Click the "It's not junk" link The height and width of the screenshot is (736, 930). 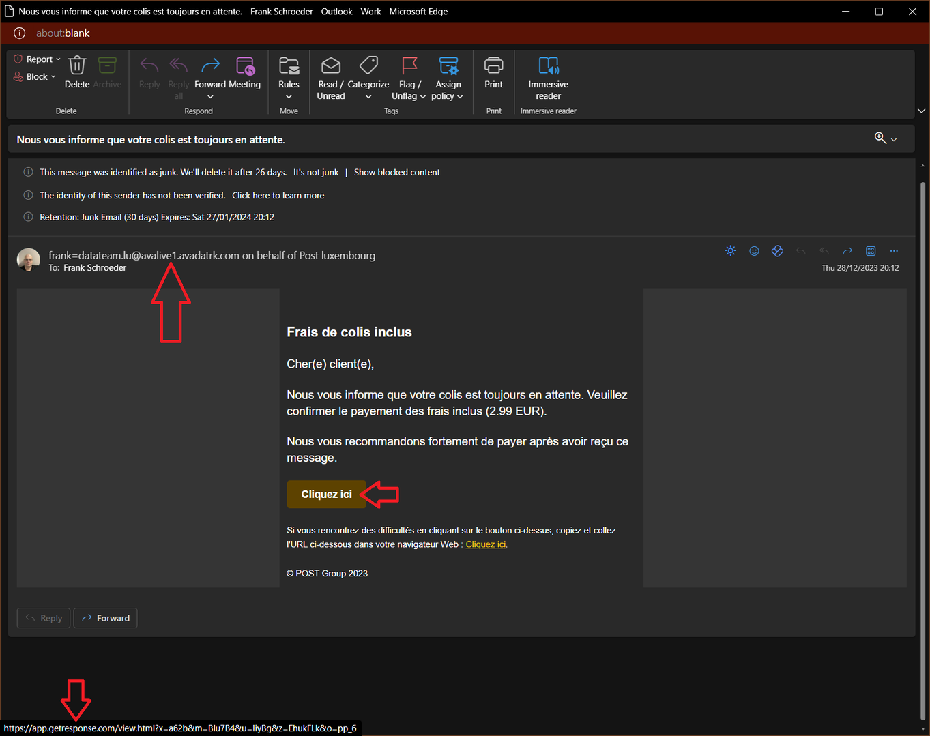click(316, 173)
